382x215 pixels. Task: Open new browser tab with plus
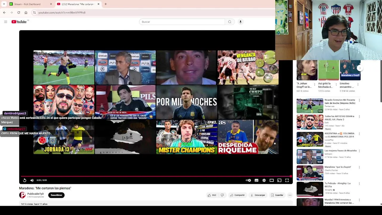(x=105, y=4)
